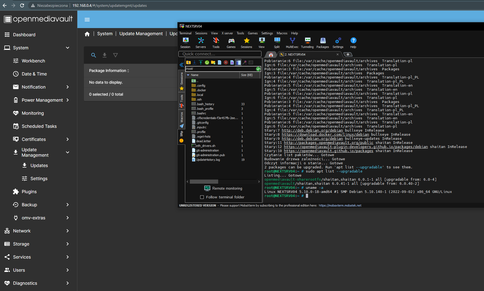Screen dimensions: 484x291
Task: Click the SFTP download selected files icon
Action: click(x=194, y=62)
